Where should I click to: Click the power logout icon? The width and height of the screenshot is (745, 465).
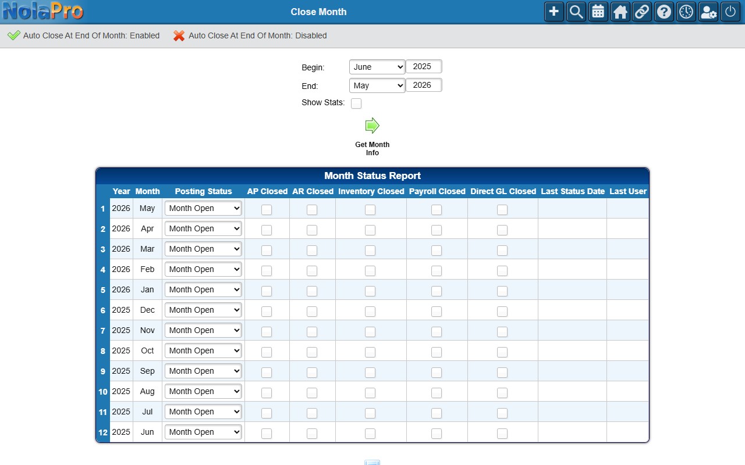(730, 12)
